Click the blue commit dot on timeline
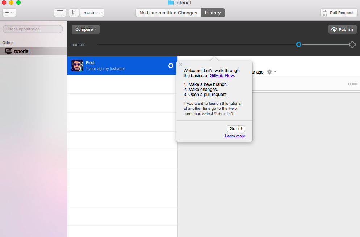Image resolution: width=360 pixels, height=237 pixels. (299, 45)
